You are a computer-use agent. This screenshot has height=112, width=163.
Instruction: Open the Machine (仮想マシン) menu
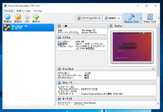coord(23,11)
